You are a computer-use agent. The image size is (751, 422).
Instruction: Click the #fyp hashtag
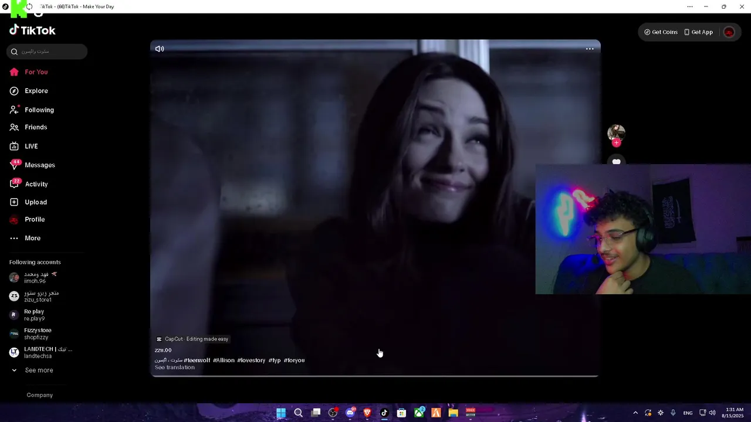coord(275,360)
